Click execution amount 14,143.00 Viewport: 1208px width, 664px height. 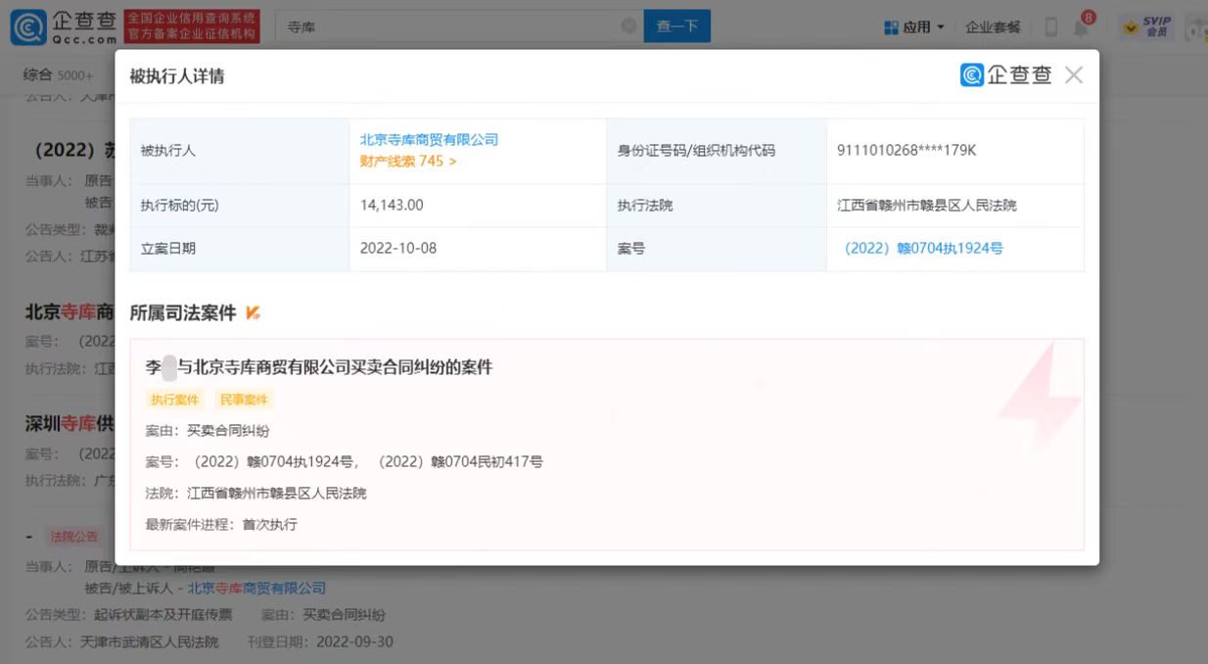pos(392,206)
